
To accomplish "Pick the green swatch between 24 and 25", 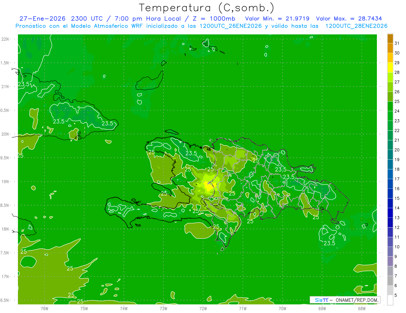I will tap(390, 106).
